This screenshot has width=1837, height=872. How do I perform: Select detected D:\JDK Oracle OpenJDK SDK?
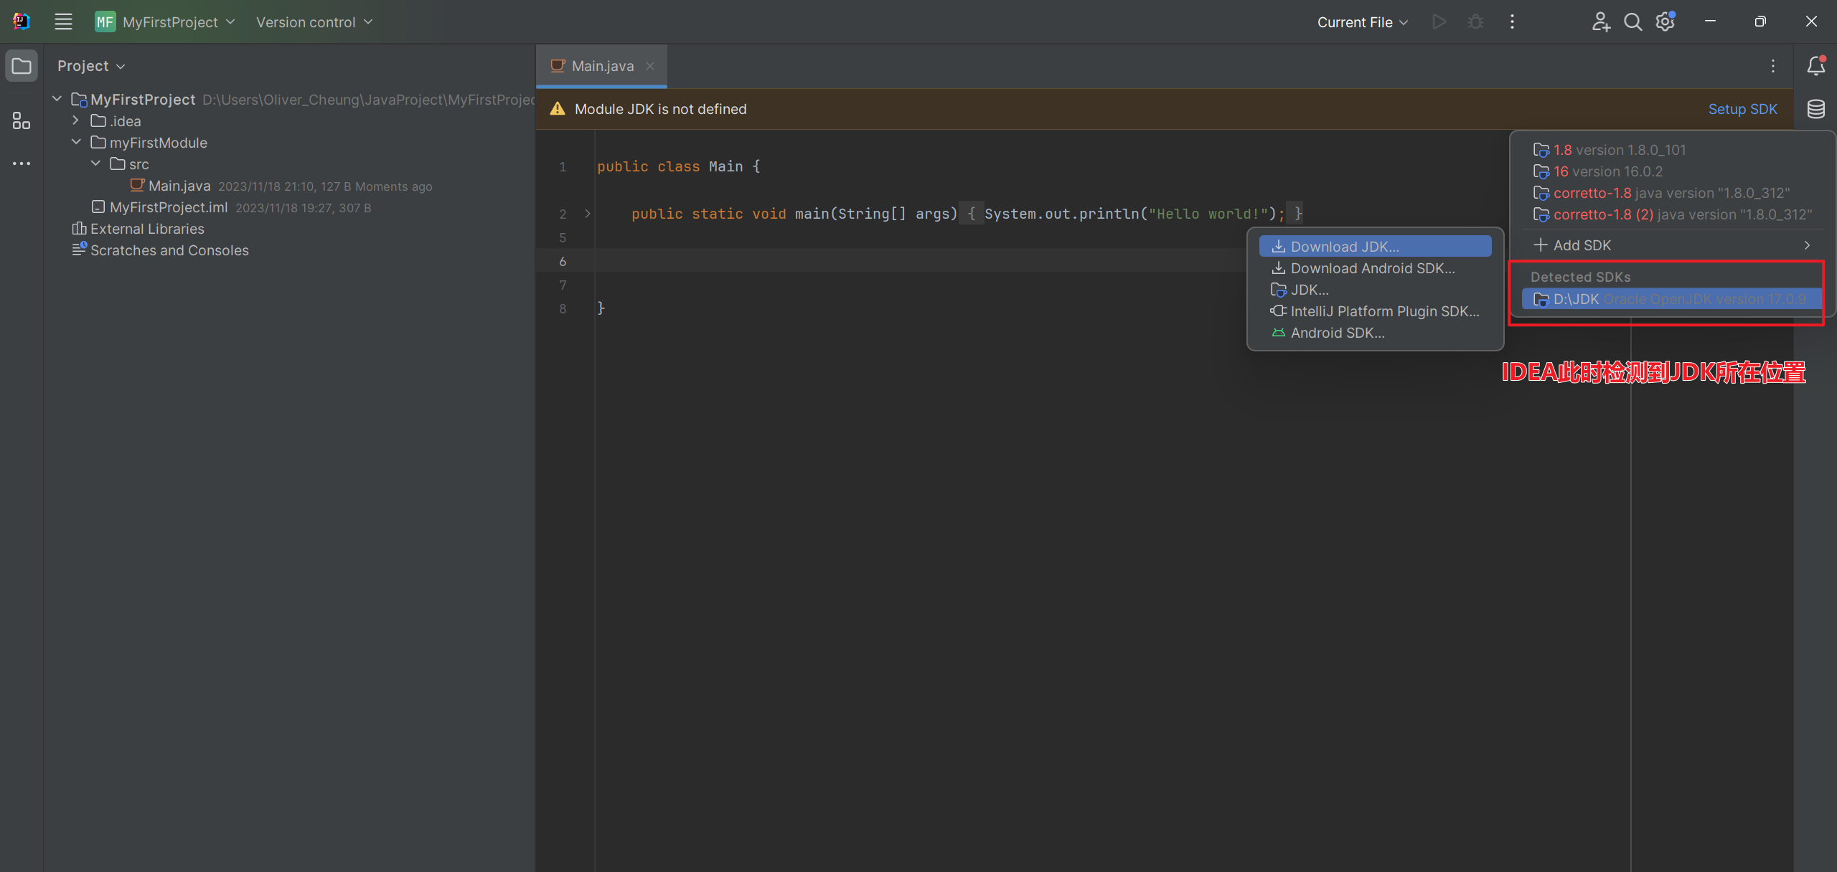tap(1671, 299)
